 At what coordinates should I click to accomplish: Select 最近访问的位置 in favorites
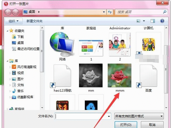coord(28,49)
